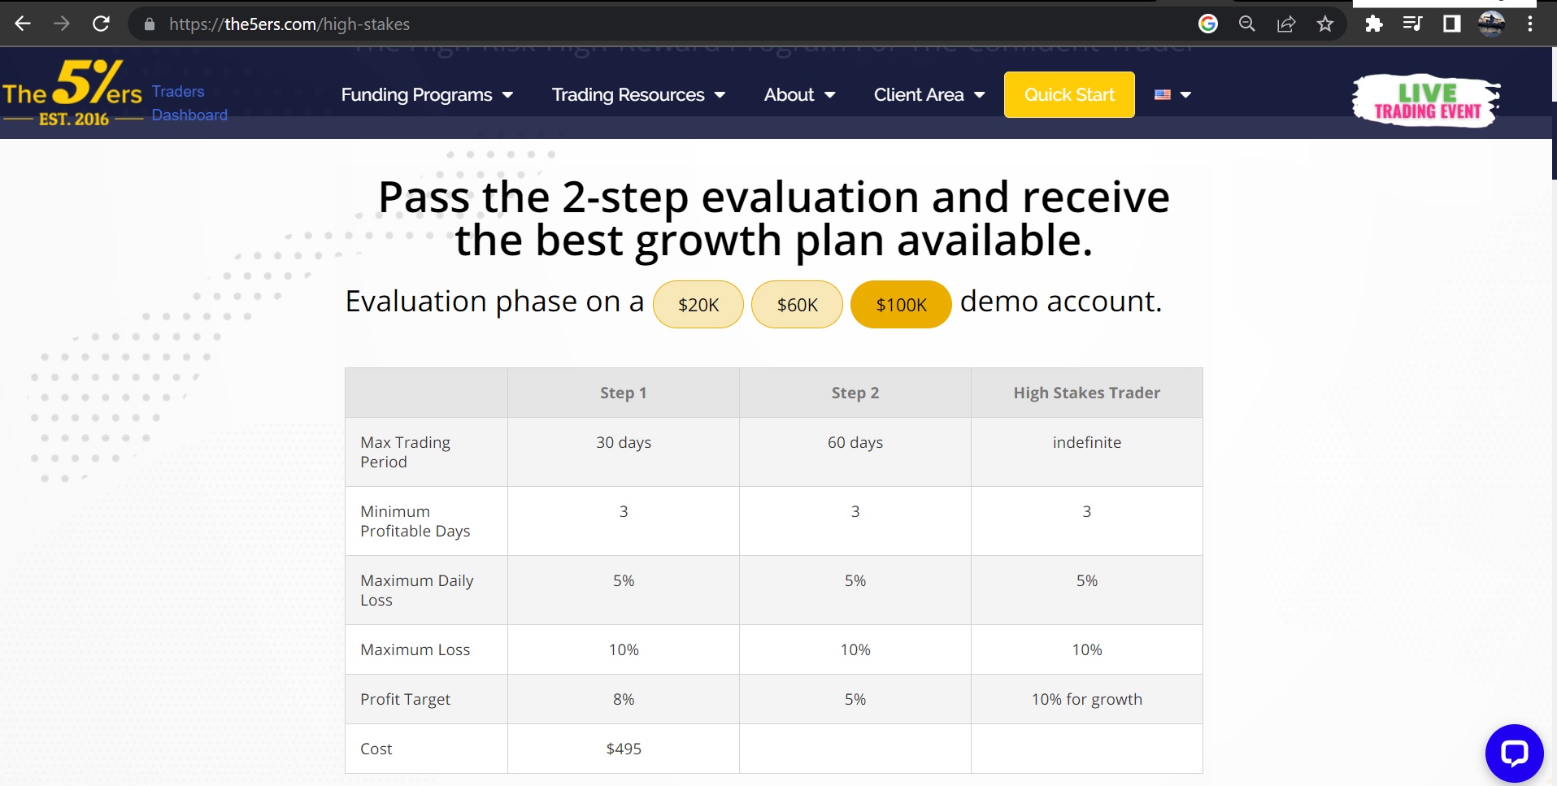Bookmark this page with the star

click(1325, 24)
